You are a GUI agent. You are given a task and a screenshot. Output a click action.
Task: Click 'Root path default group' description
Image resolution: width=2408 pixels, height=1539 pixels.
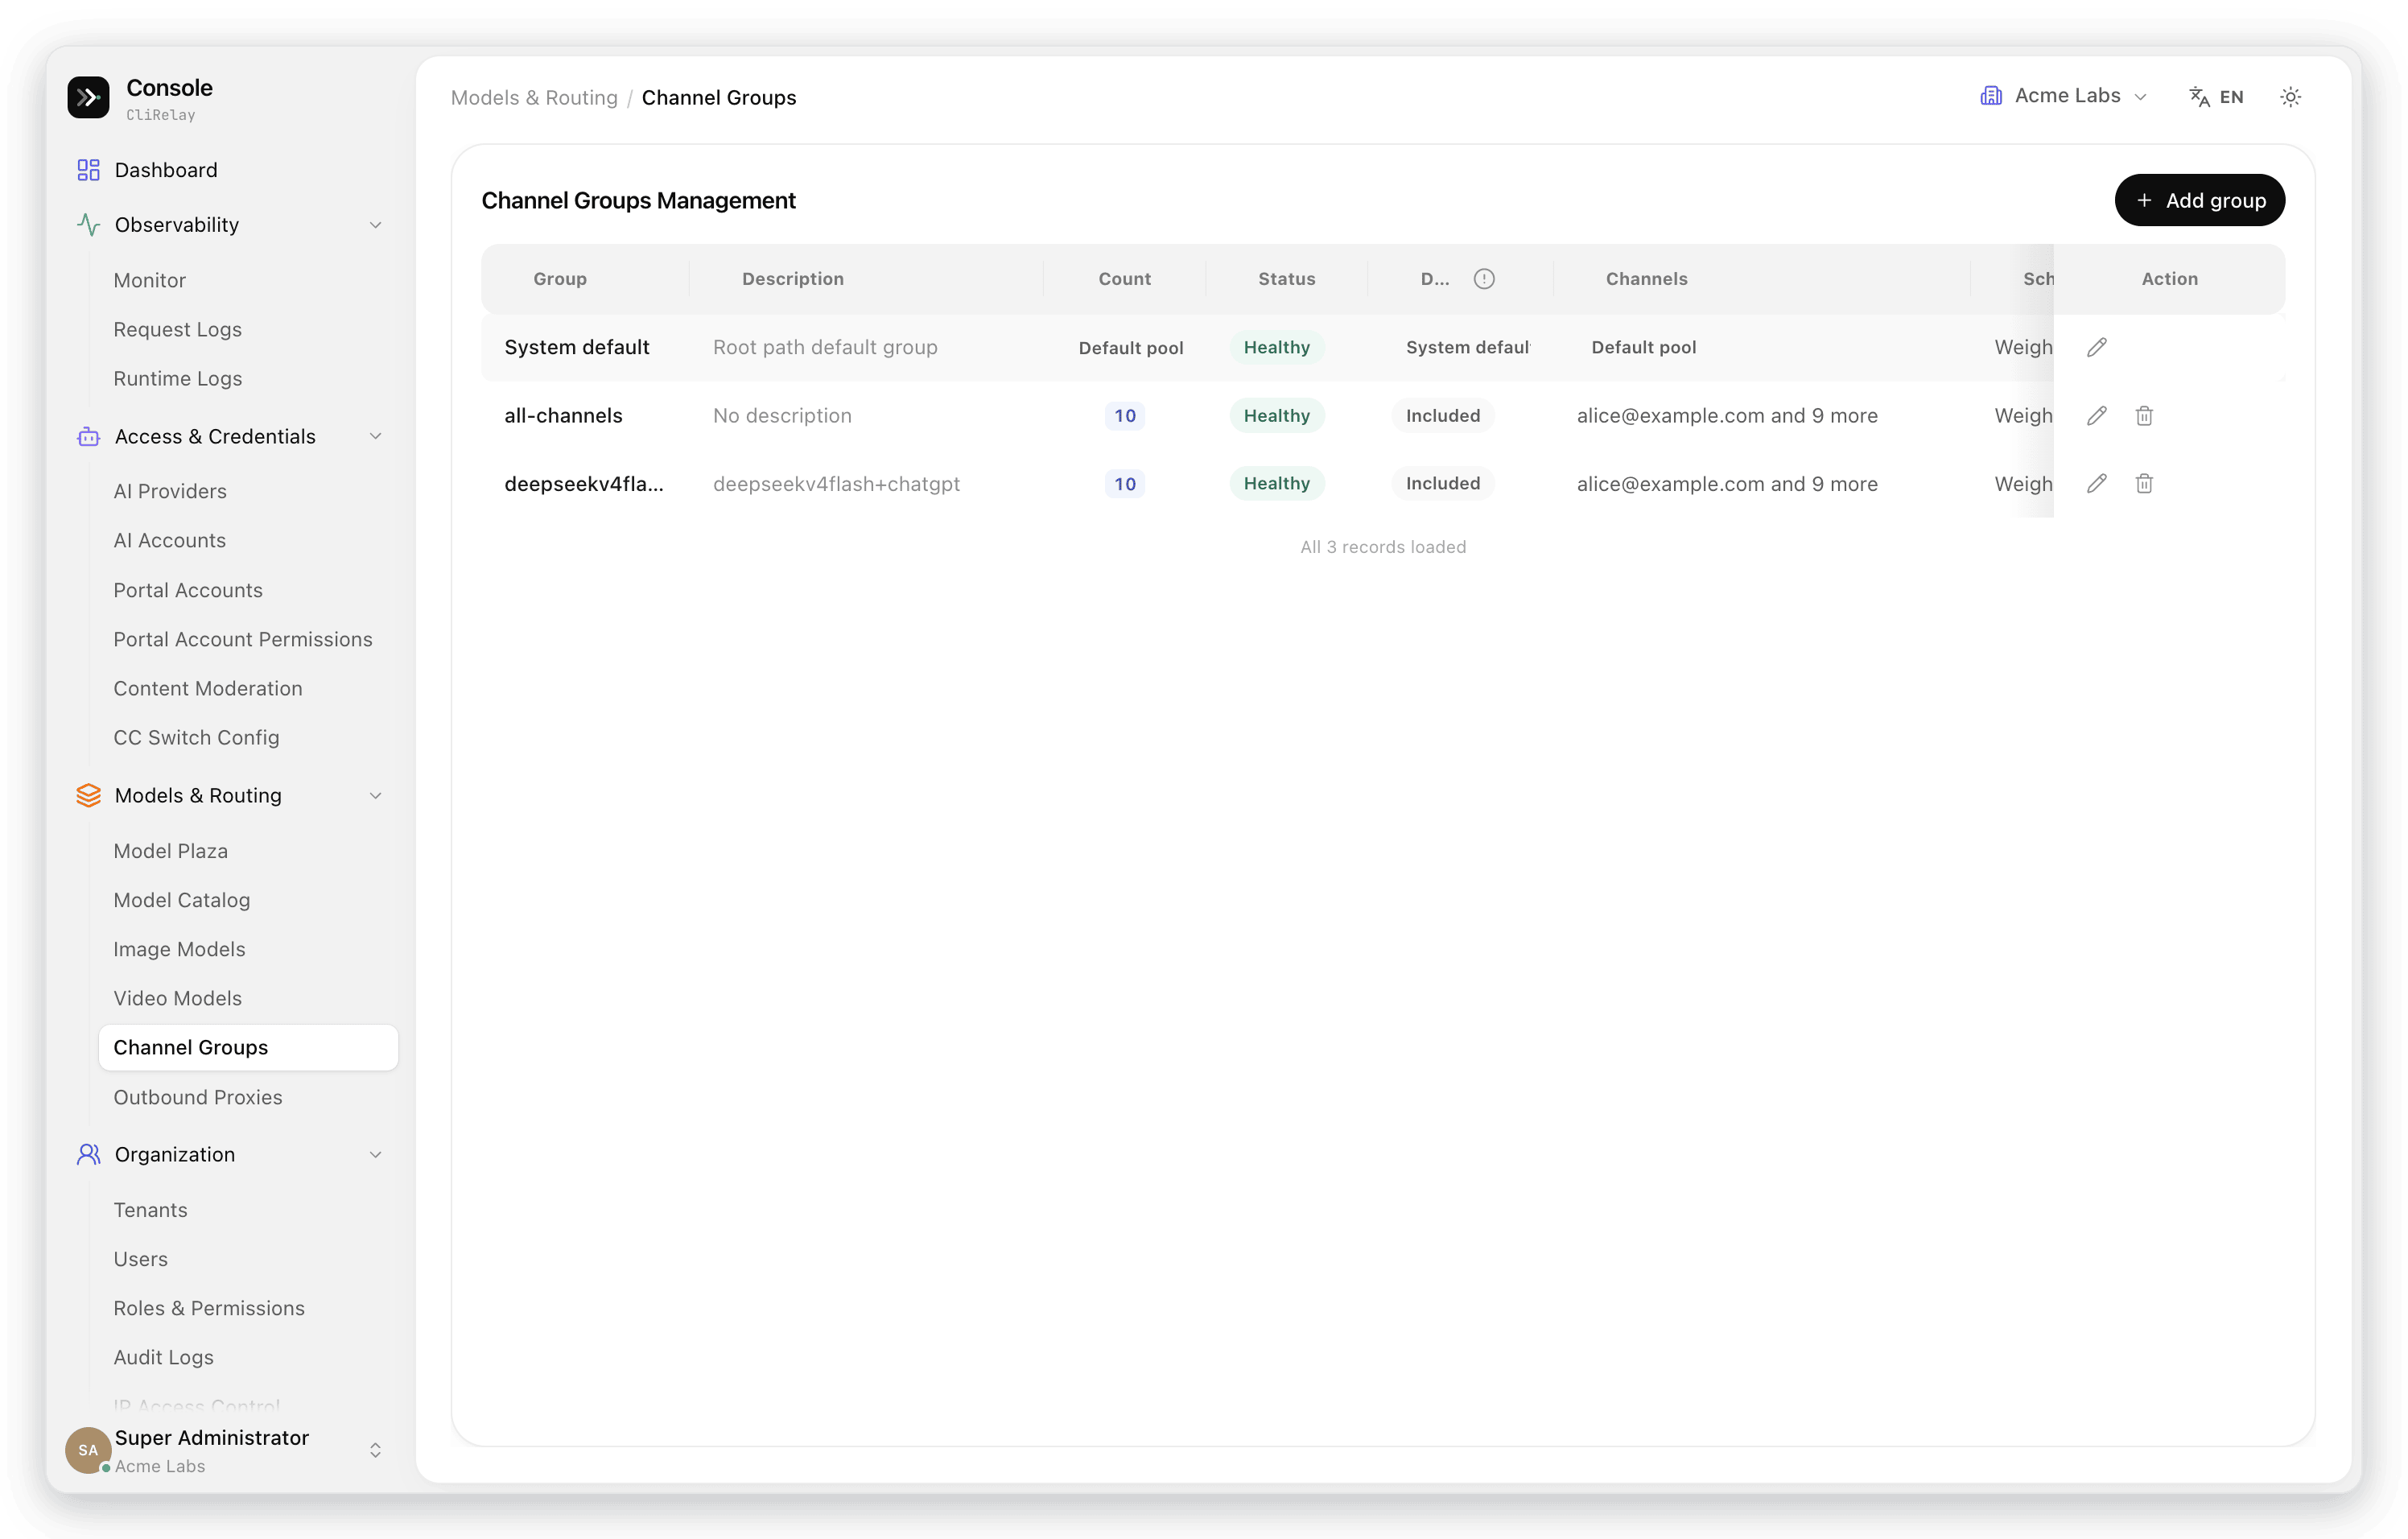pos(825,347)
